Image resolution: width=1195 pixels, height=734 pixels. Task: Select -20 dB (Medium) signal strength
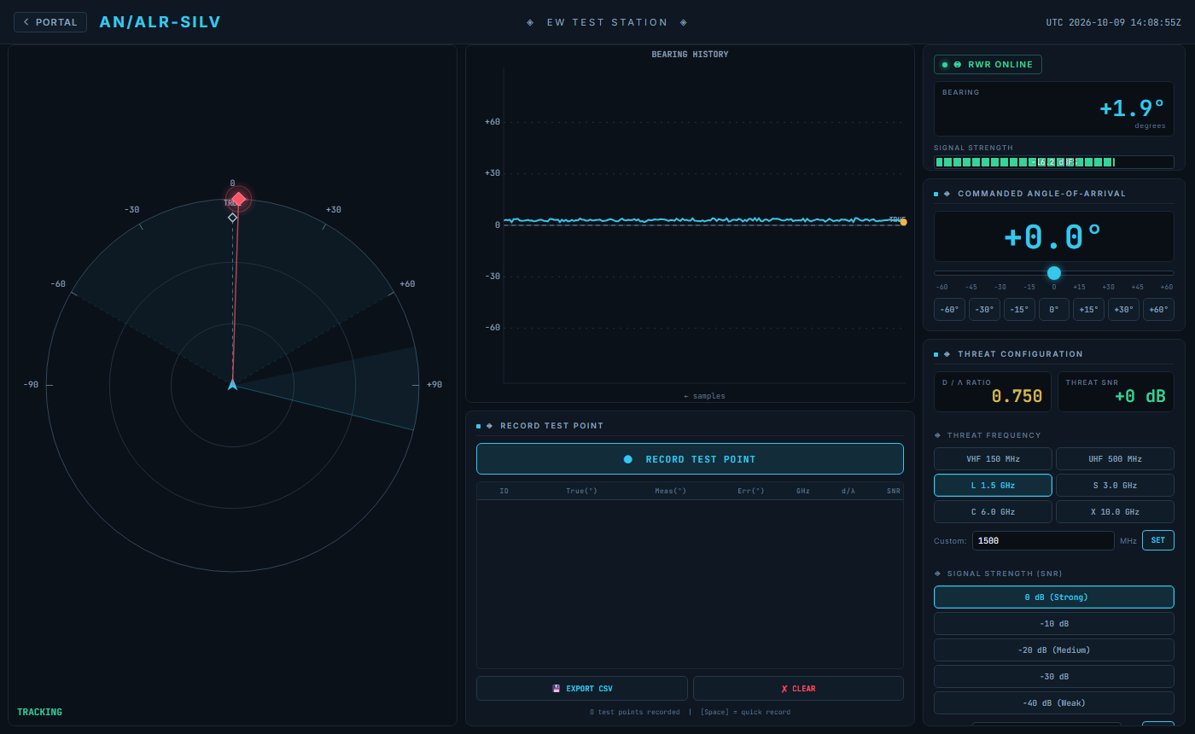tap(1054, 650)
